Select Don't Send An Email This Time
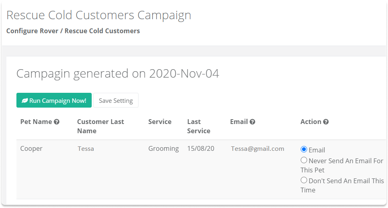The height and width of the screenshot is (208, 388). click(304, 180)
